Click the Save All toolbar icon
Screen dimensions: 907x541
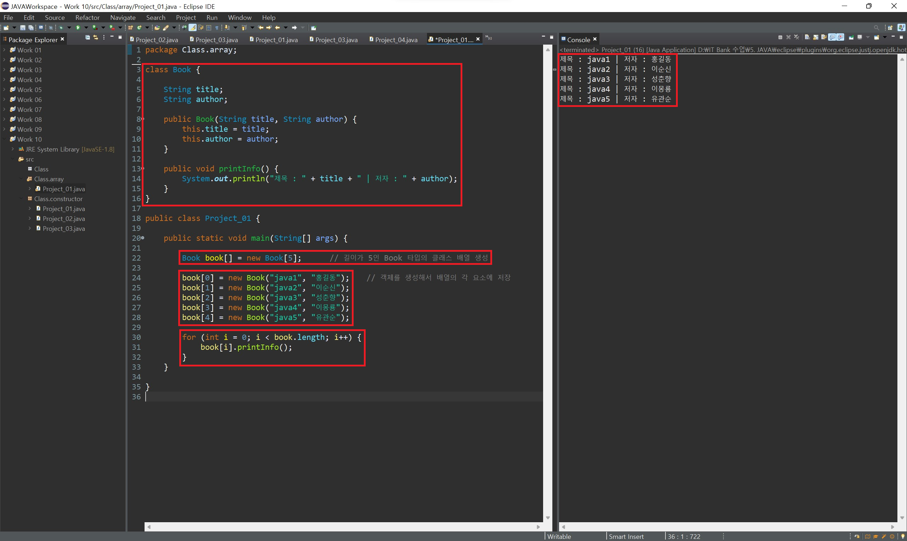pos(31,28)
